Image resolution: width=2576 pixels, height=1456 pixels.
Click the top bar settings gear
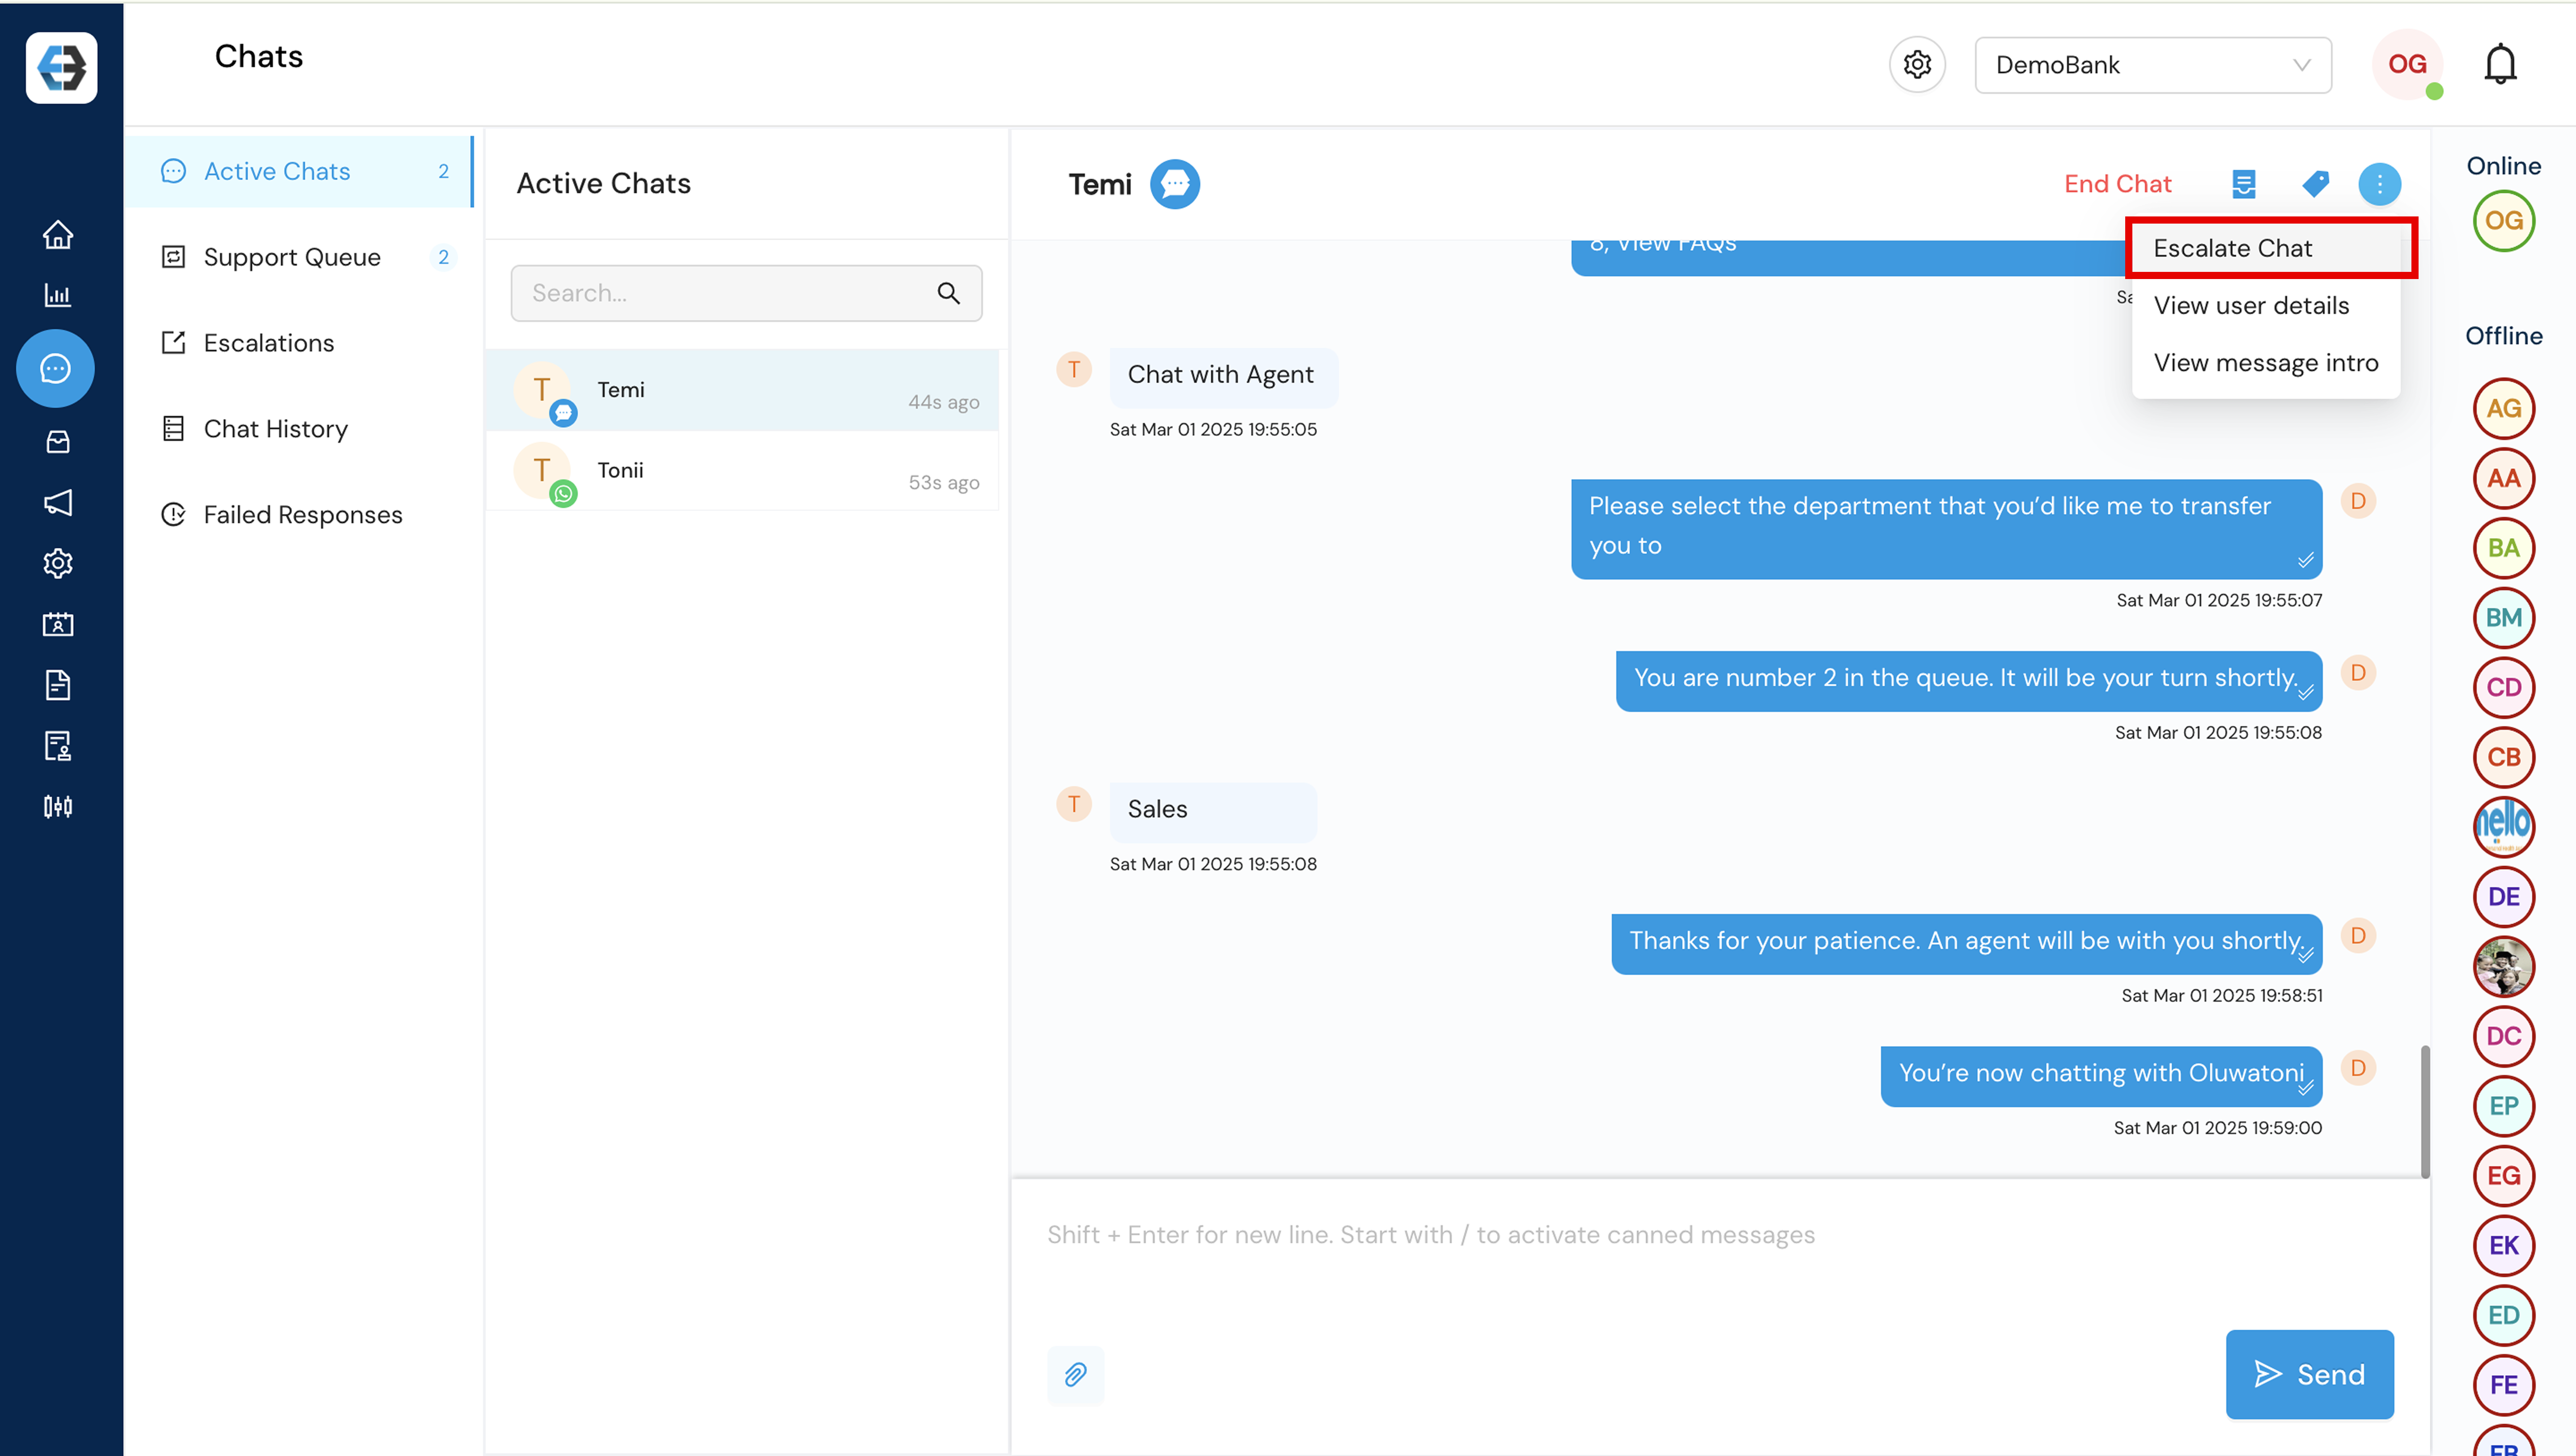coord(1917,65)
